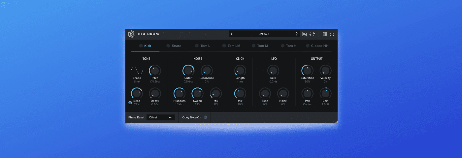Click the Noise Sweep knob
This screenshot has width=462, height=158.
pyautogui.click(x=197, y=93)
